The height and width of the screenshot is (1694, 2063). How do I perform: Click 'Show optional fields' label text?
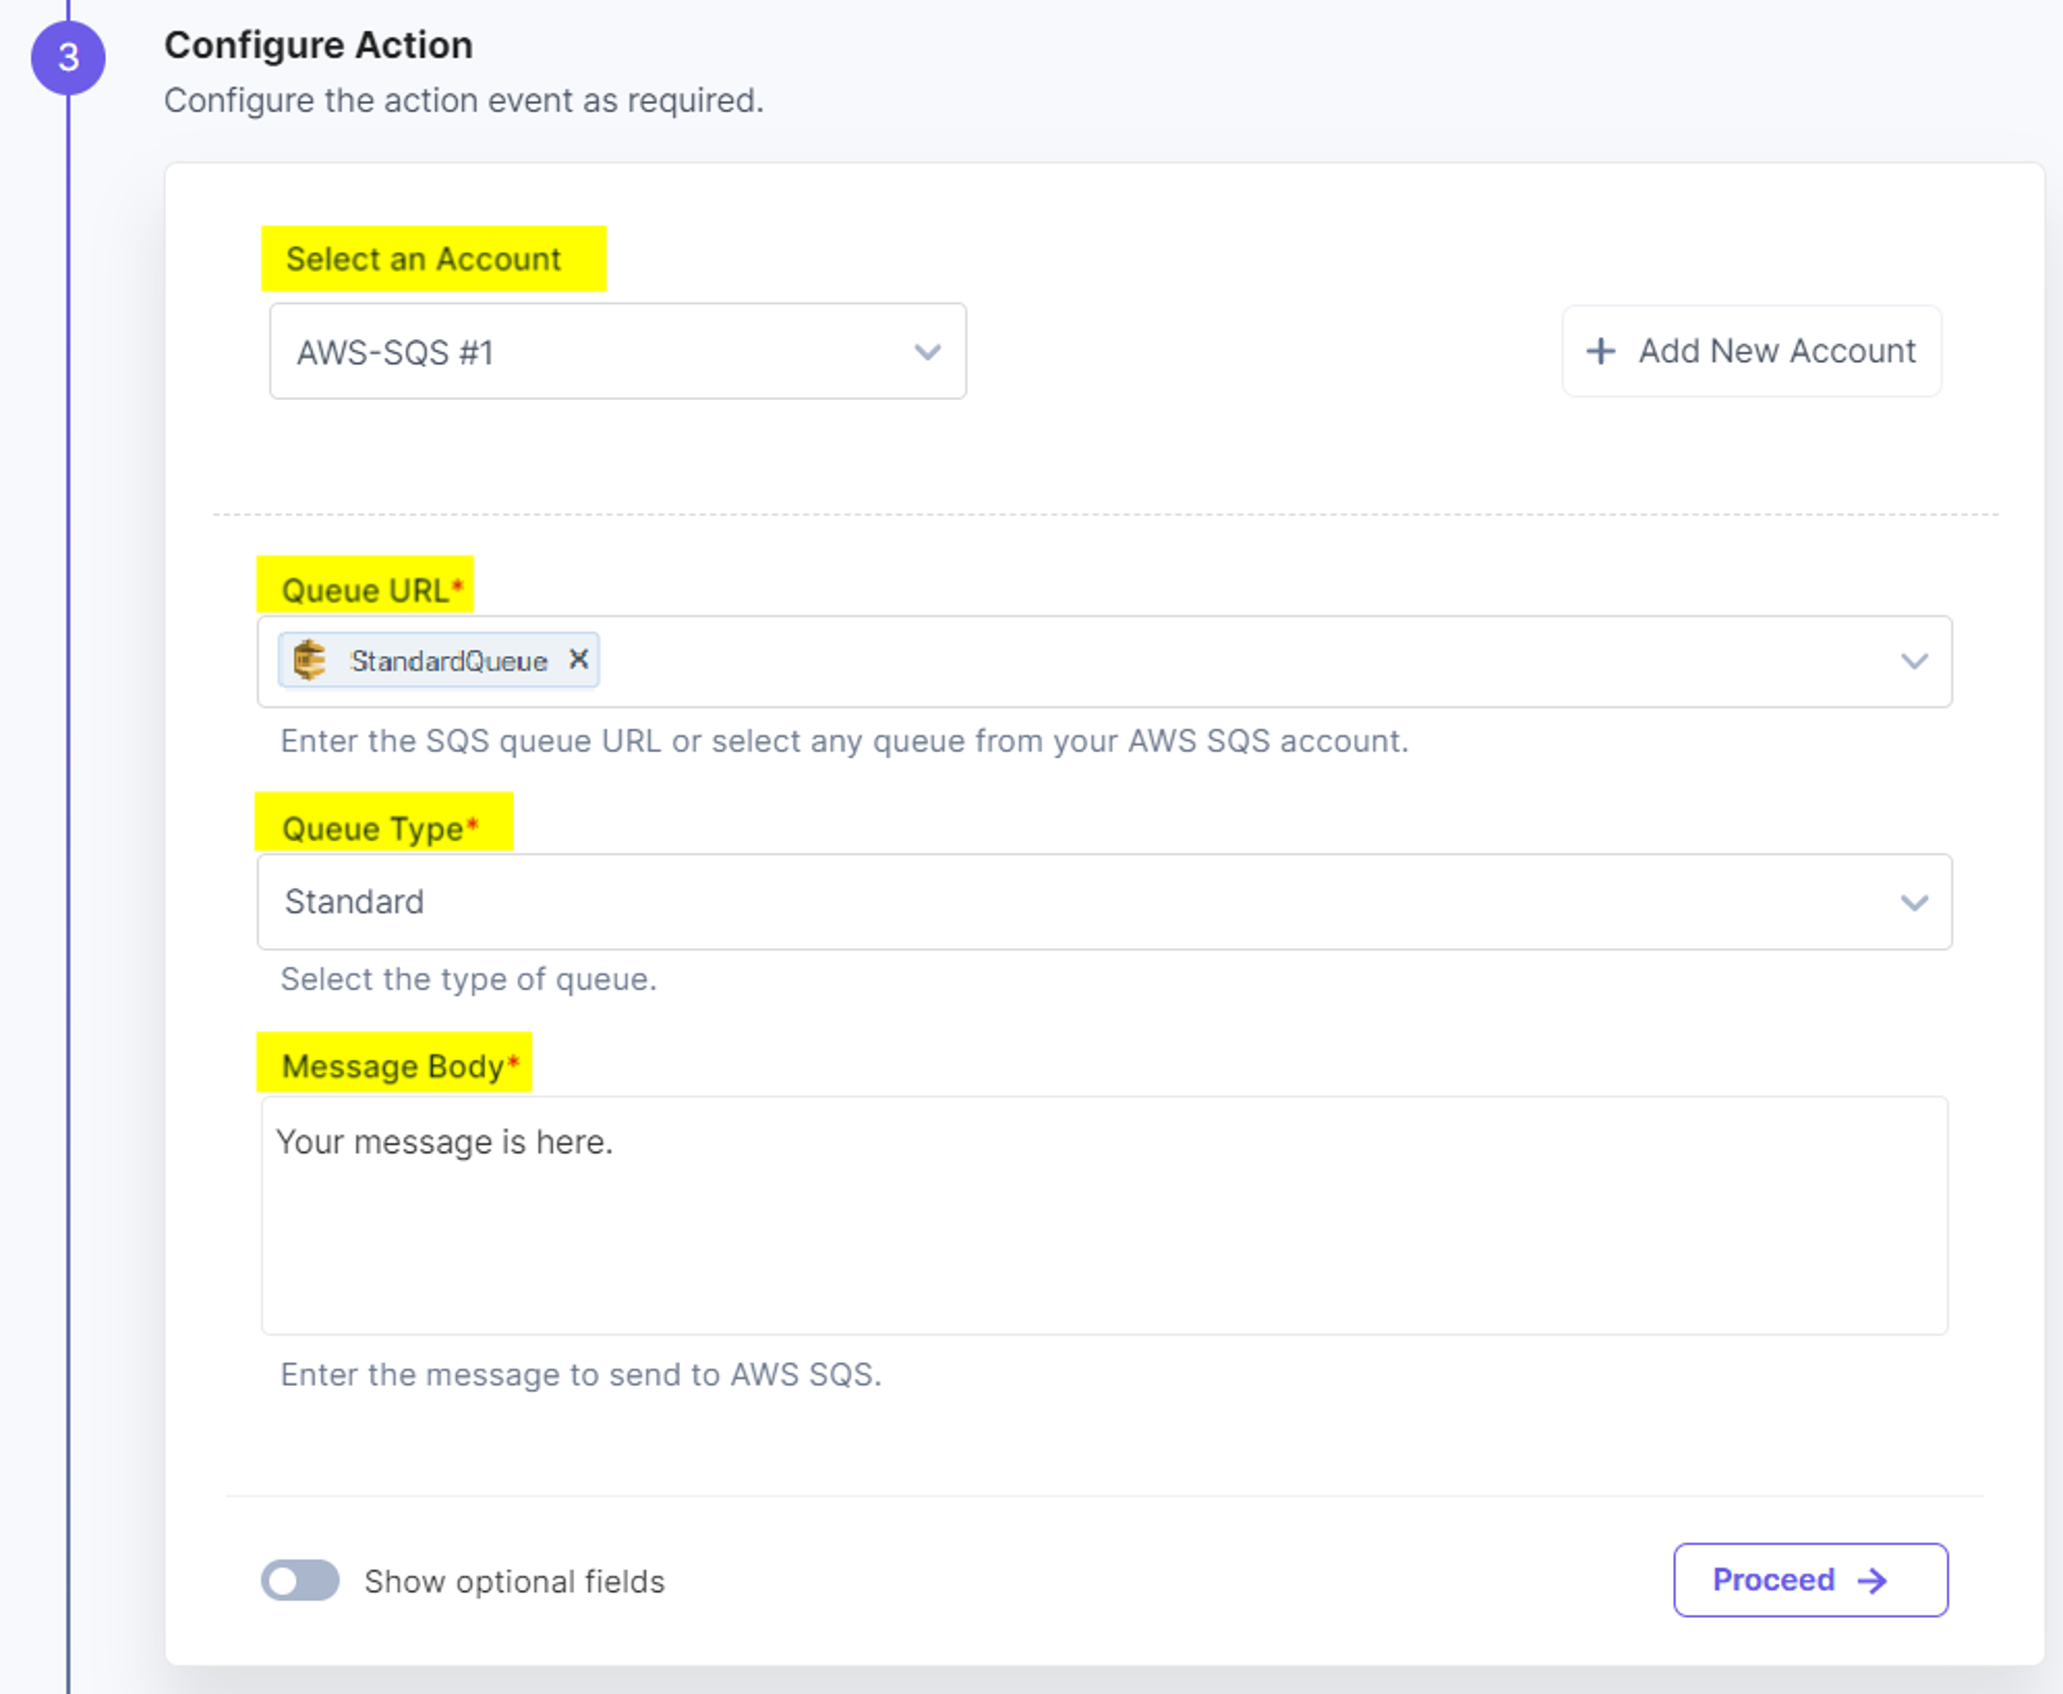coord(514,1581)
